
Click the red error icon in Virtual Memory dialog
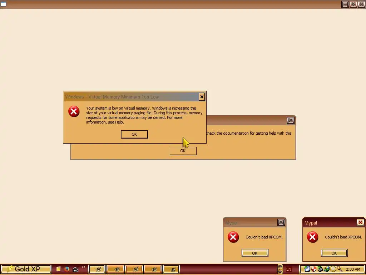[74, 111]
